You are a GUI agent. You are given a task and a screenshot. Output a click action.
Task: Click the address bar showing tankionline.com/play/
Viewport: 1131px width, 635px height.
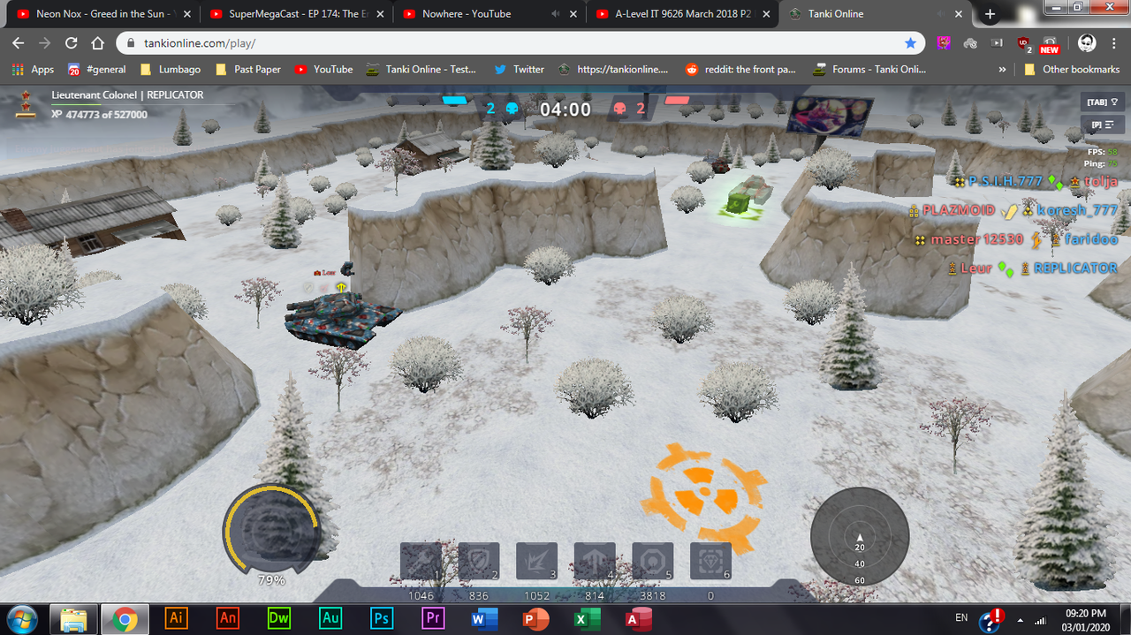[x=519, y=42]
